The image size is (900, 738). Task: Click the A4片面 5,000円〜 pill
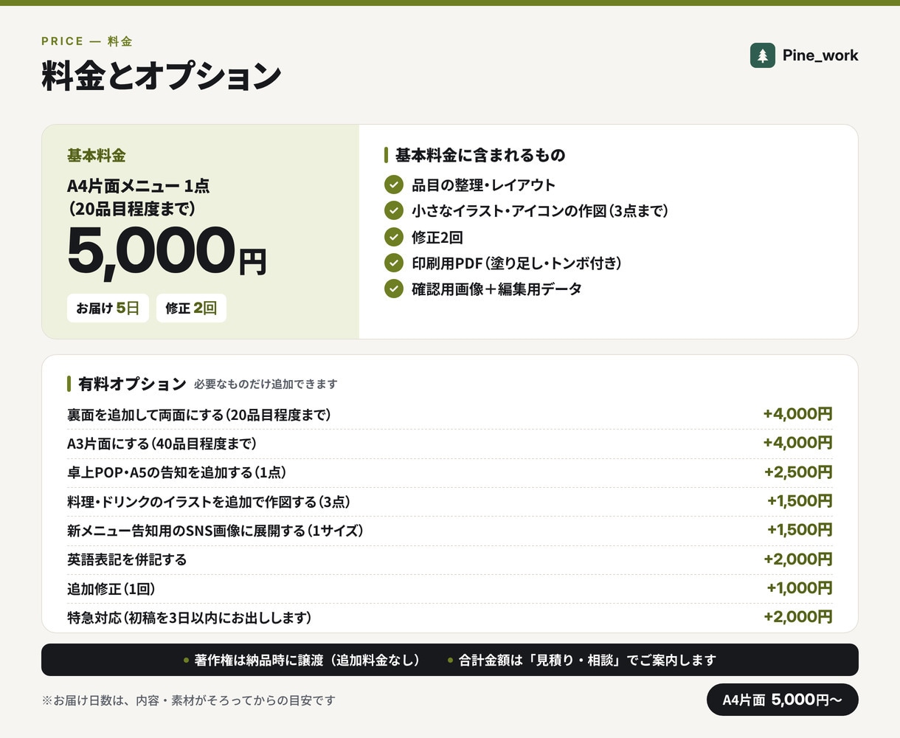(783, 700)
